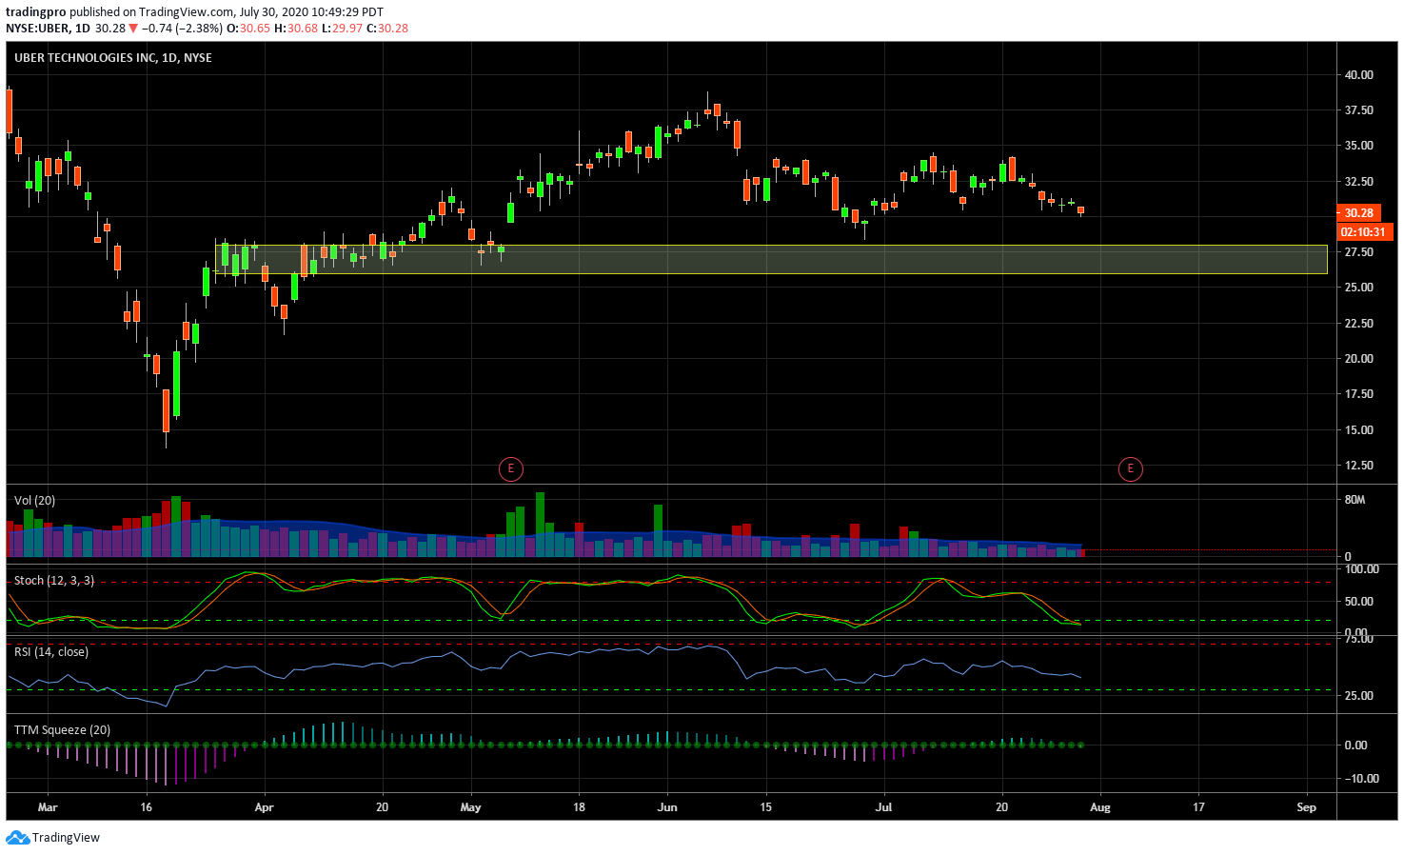The width and height of the screenshot is (1404, 855).
Task: Click the L:29.97 low value
Action: pos(342,29)
